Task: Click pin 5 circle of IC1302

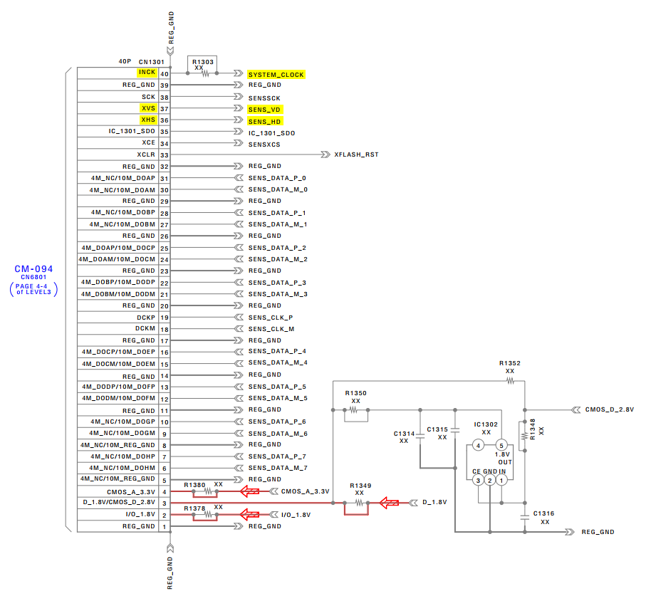Action: click(x=501, y=446)
